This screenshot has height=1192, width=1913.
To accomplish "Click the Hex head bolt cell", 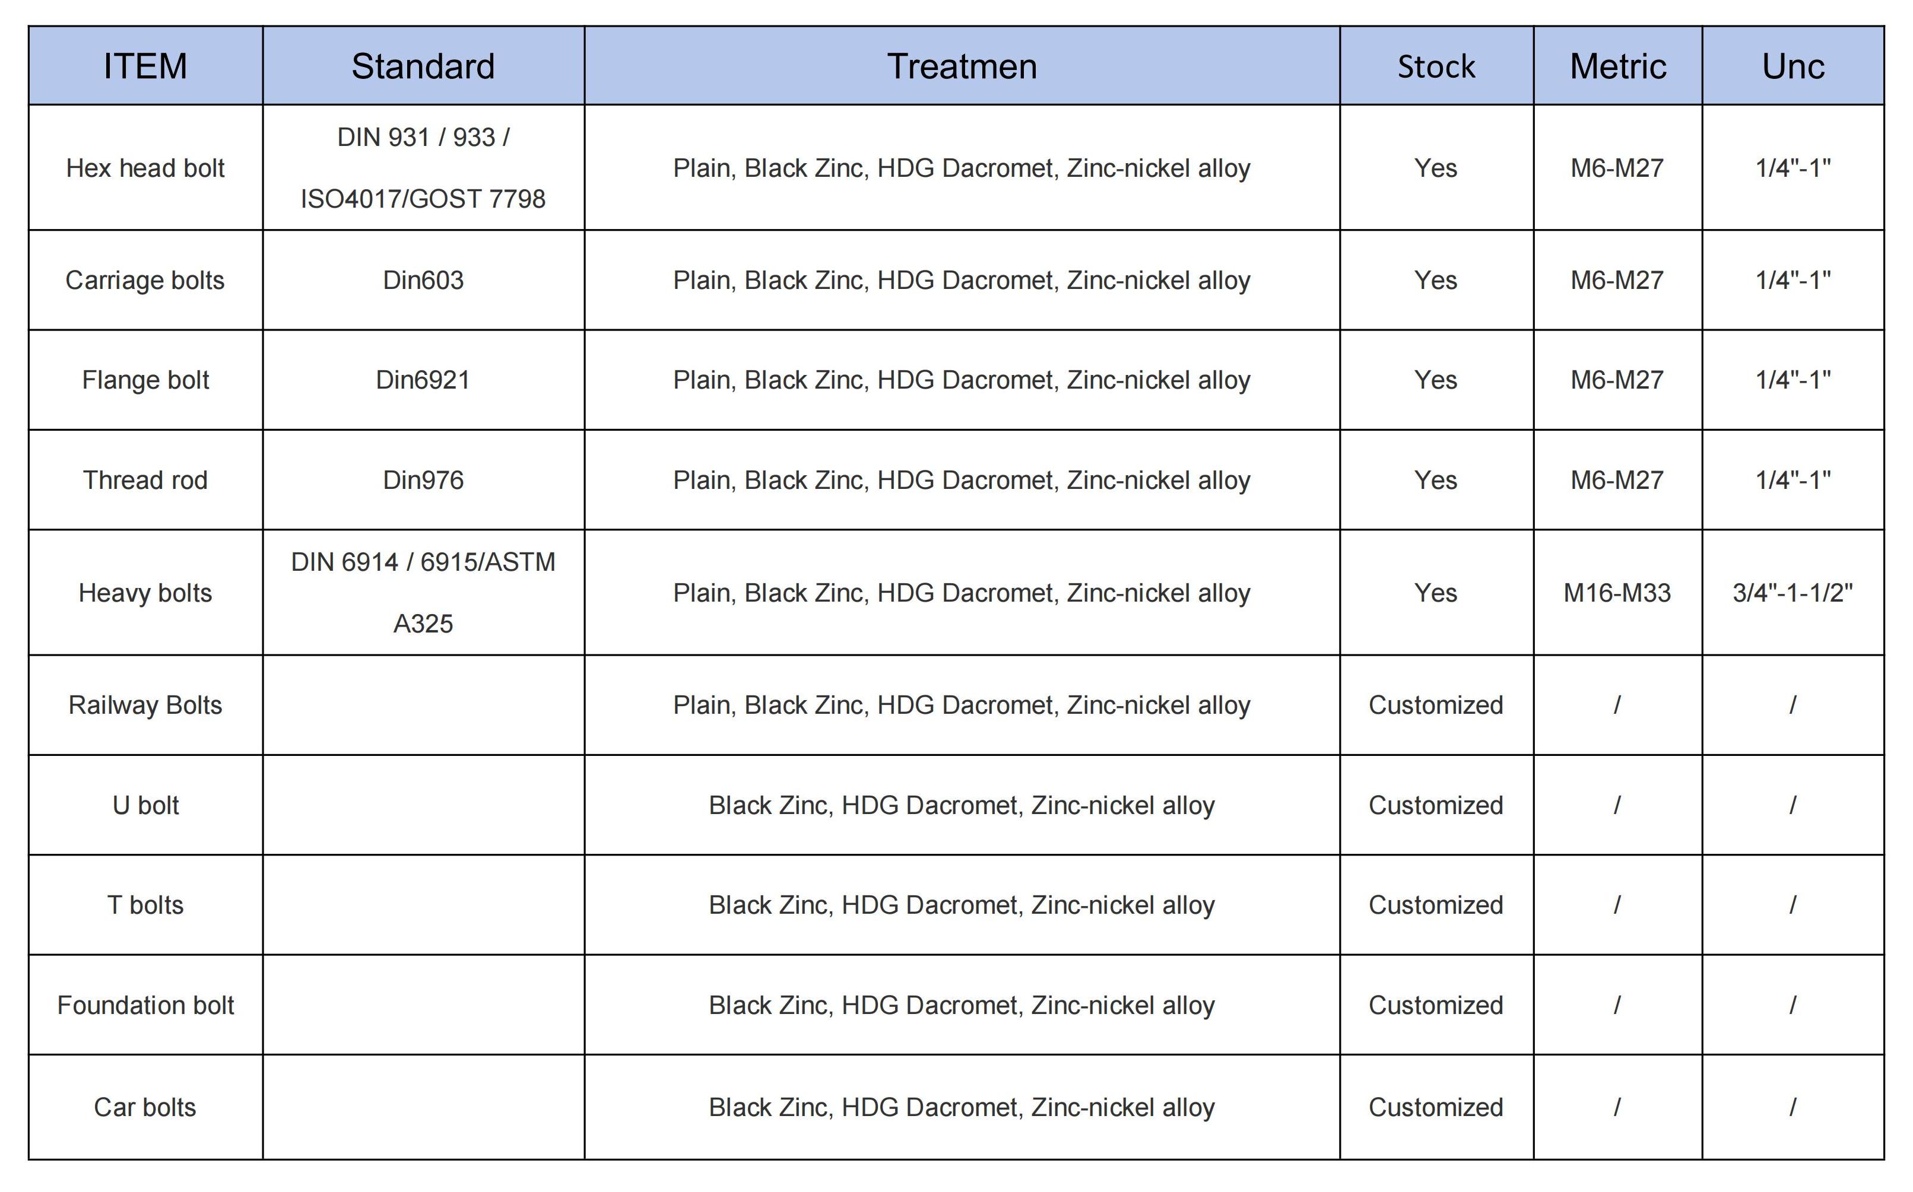I will pyautogui.click(x=145, y=167).
